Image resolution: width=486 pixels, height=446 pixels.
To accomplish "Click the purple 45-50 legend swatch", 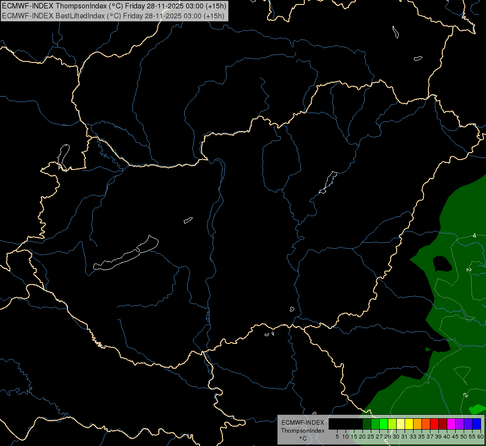I will click(x=459, y=424).
